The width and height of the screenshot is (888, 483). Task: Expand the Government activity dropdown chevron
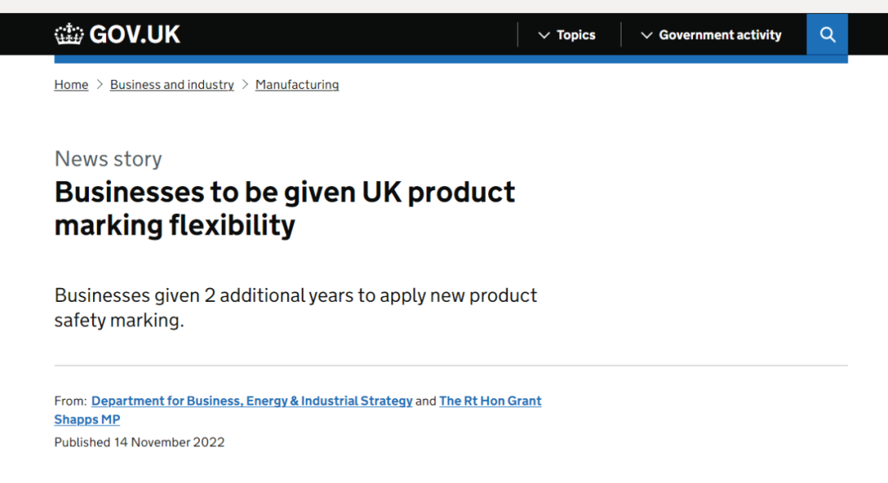(x=646, y=35)
